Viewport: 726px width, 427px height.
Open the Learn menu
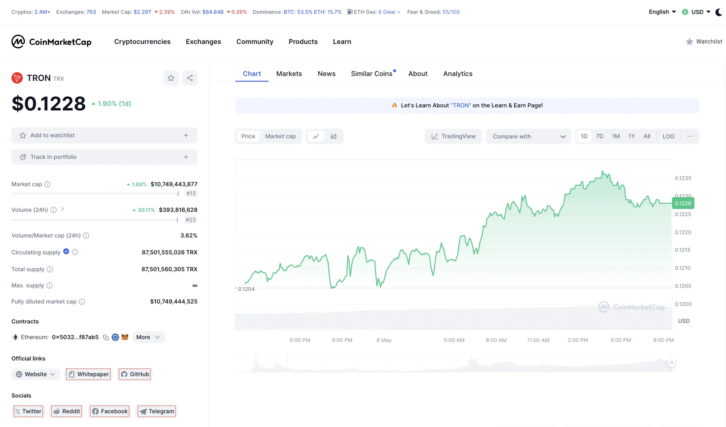tap(342, 42)
